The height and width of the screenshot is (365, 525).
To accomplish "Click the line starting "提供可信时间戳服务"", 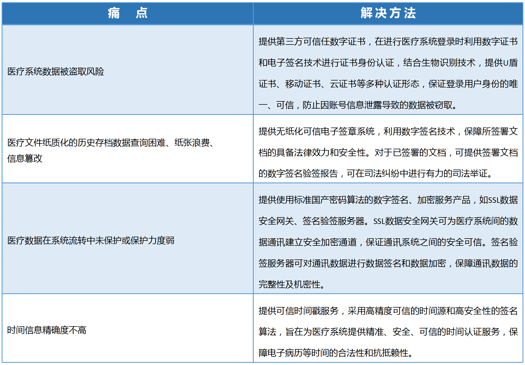I will pos(388,311).
